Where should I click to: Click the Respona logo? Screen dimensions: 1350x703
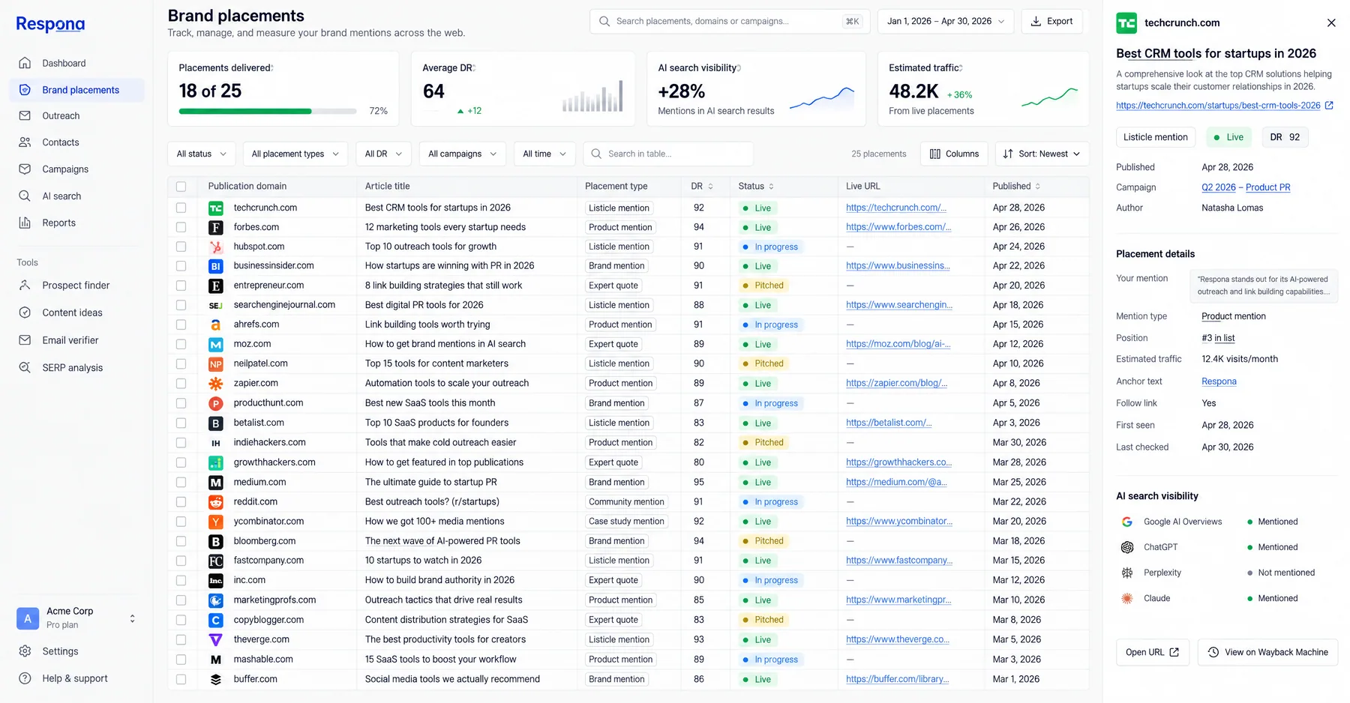click(x=50, y=24)
